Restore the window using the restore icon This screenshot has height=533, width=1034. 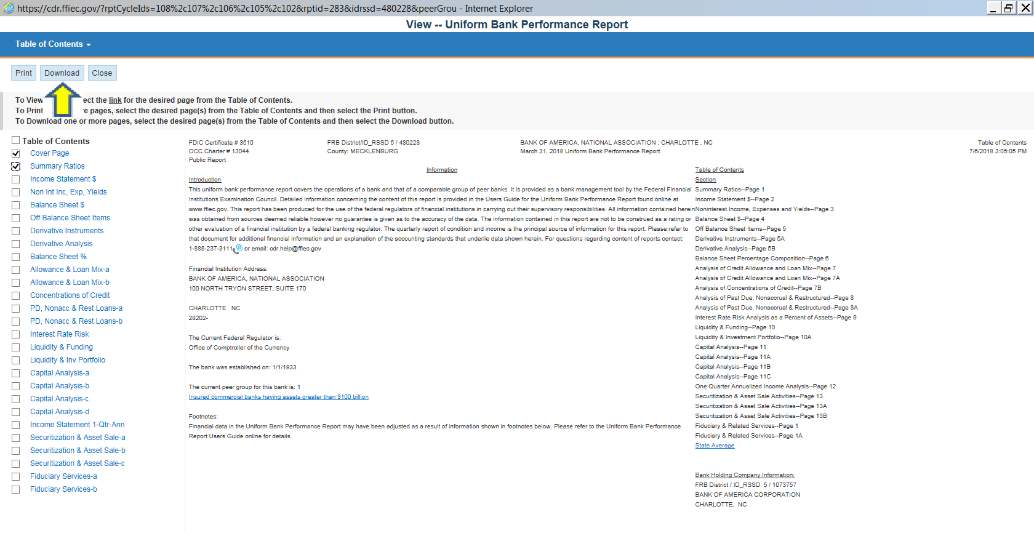(x=1009, y=8)
